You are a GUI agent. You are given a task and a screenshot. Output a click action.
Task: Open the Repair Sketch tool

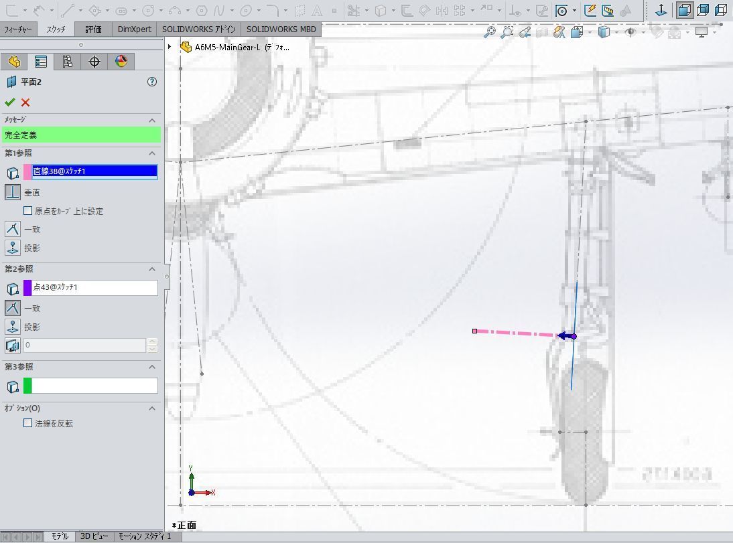click(x=542, y=10)
